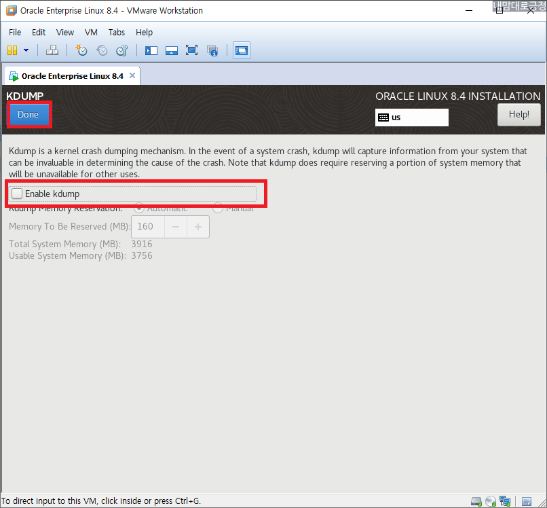Toggle the library sidebar view
The height and width of the screenshot is (508, 547).
[x=151, y=51]
